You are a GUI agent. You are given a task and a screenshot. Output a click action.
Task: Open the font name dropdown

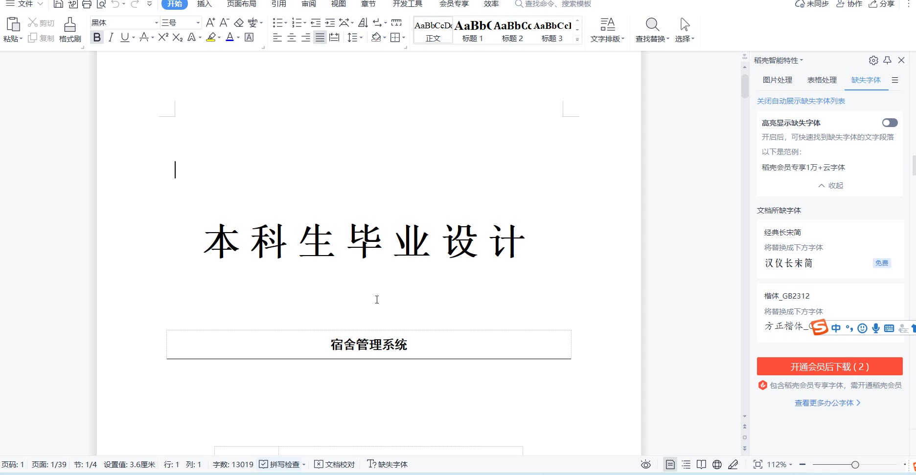coord(157,22)
